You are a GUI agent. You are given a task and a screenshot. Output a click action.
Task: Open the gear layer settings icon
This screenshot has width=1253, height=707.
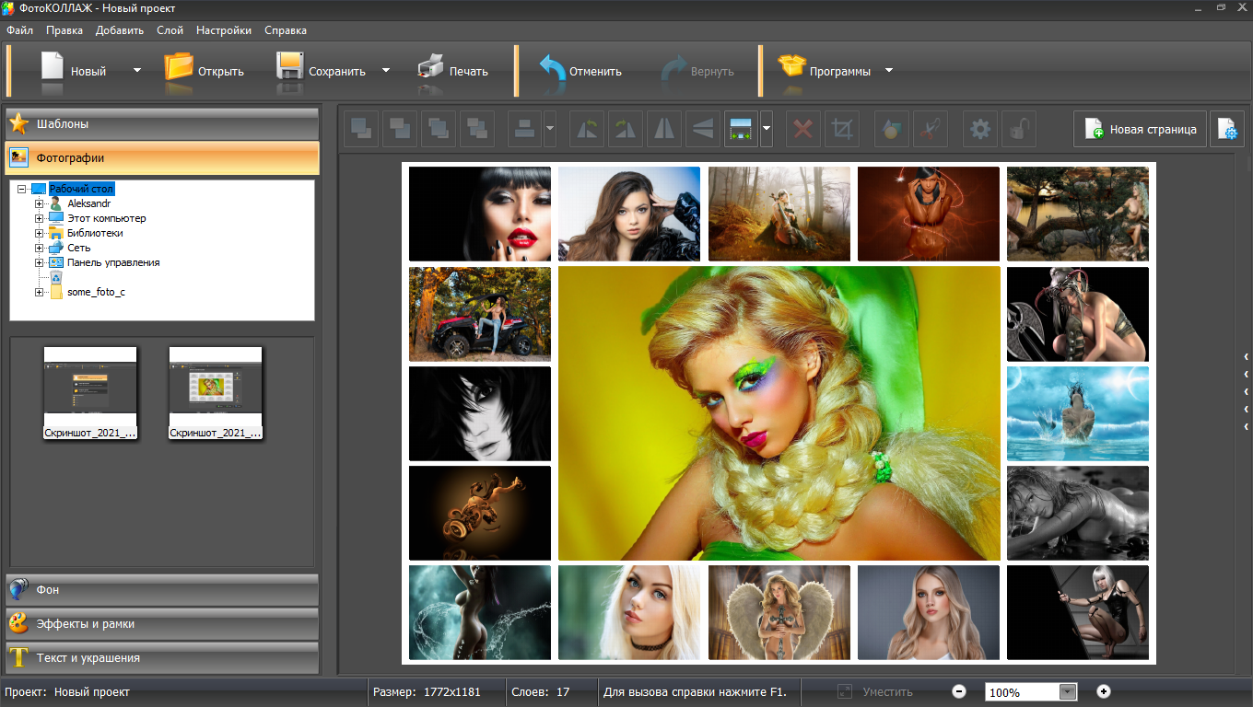click(980, 130)
